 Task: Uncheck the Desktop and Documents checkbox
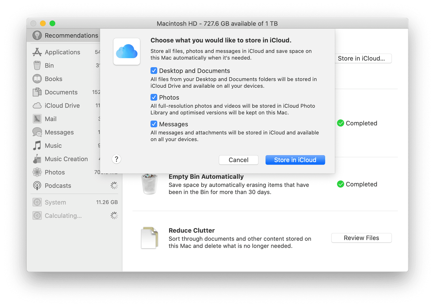click(x=154, y=70)
